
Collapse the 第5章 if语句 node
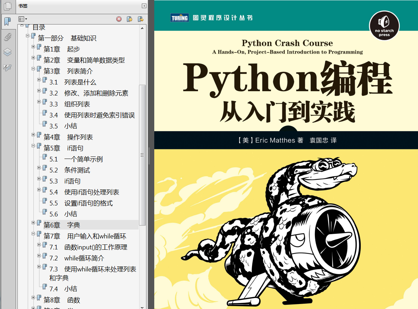point(33,145)
